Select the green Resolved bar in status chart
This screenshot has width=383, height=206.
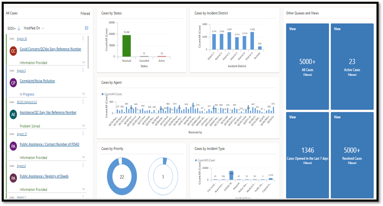[x=127, y=46]
